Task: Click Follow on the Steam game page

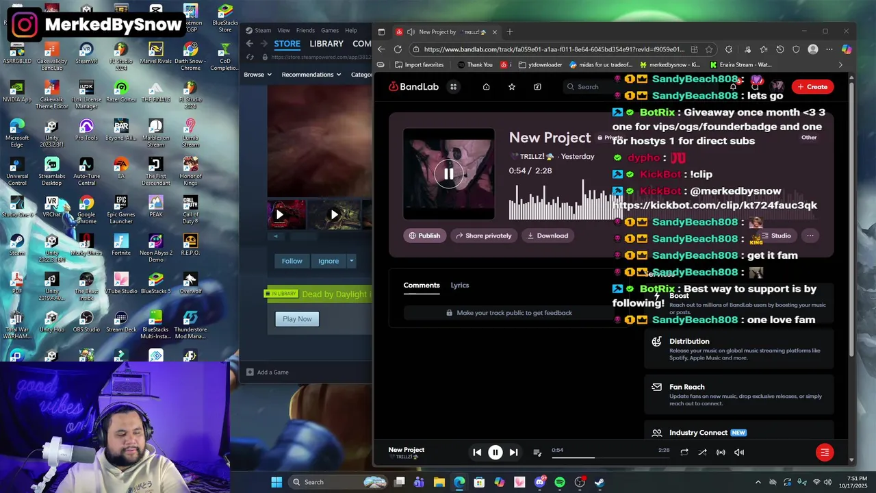Action: (292, 261)
